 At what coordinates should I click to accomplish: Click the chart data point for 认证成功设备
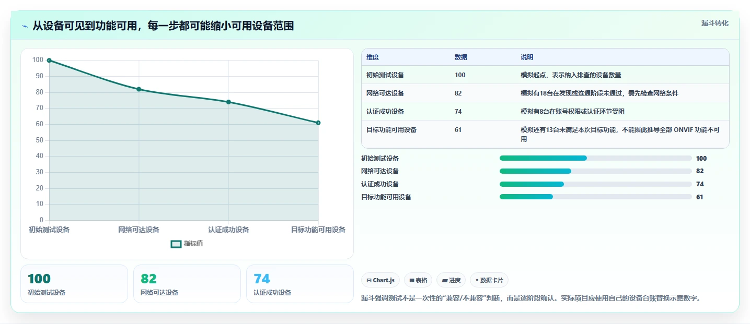click(x=228, y=102)
